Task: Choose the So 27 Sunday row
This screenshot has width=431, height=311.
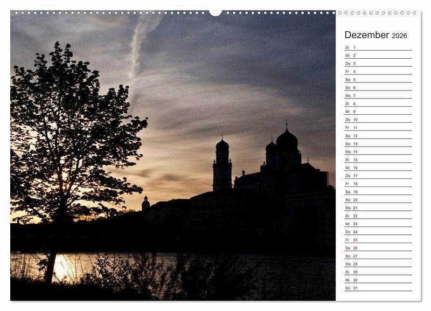Action: [x=378, y=256]
